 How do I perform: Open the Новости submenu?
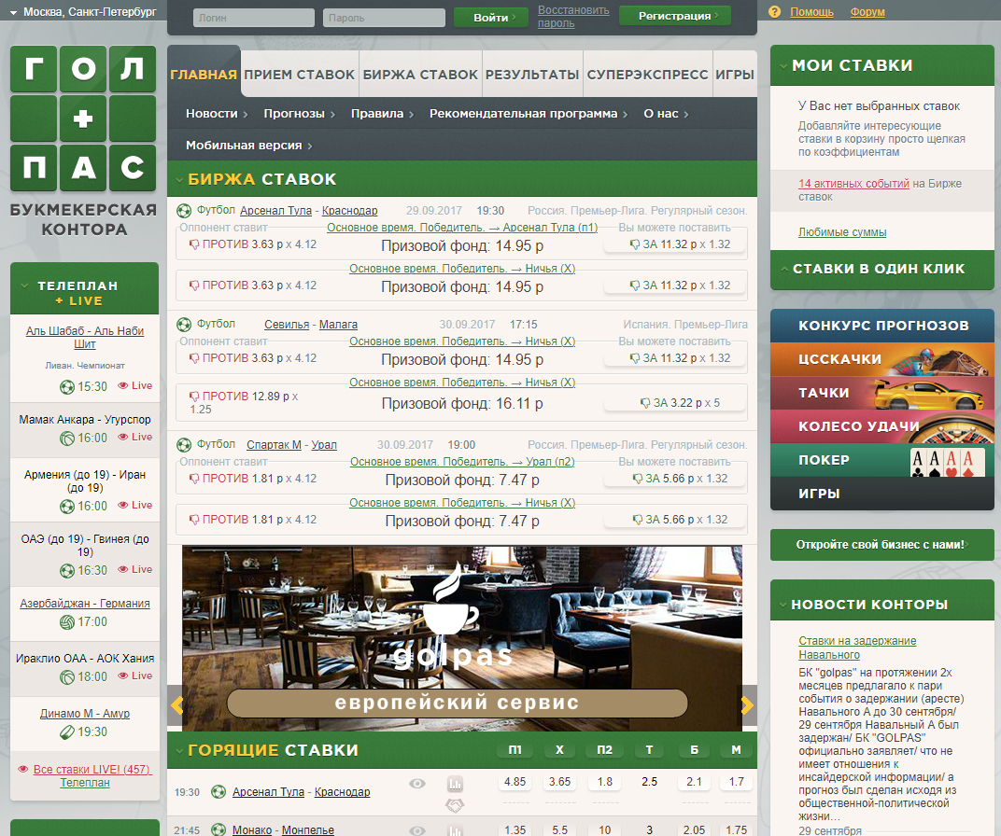click(x=217, y=114)
